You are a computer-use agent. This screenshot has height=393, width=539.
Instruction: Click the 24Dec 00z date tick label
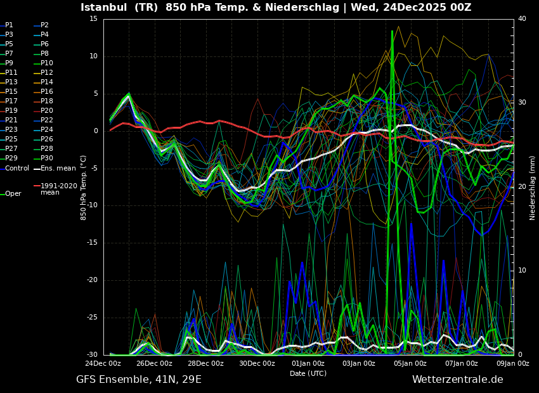(x=103, y=363)
